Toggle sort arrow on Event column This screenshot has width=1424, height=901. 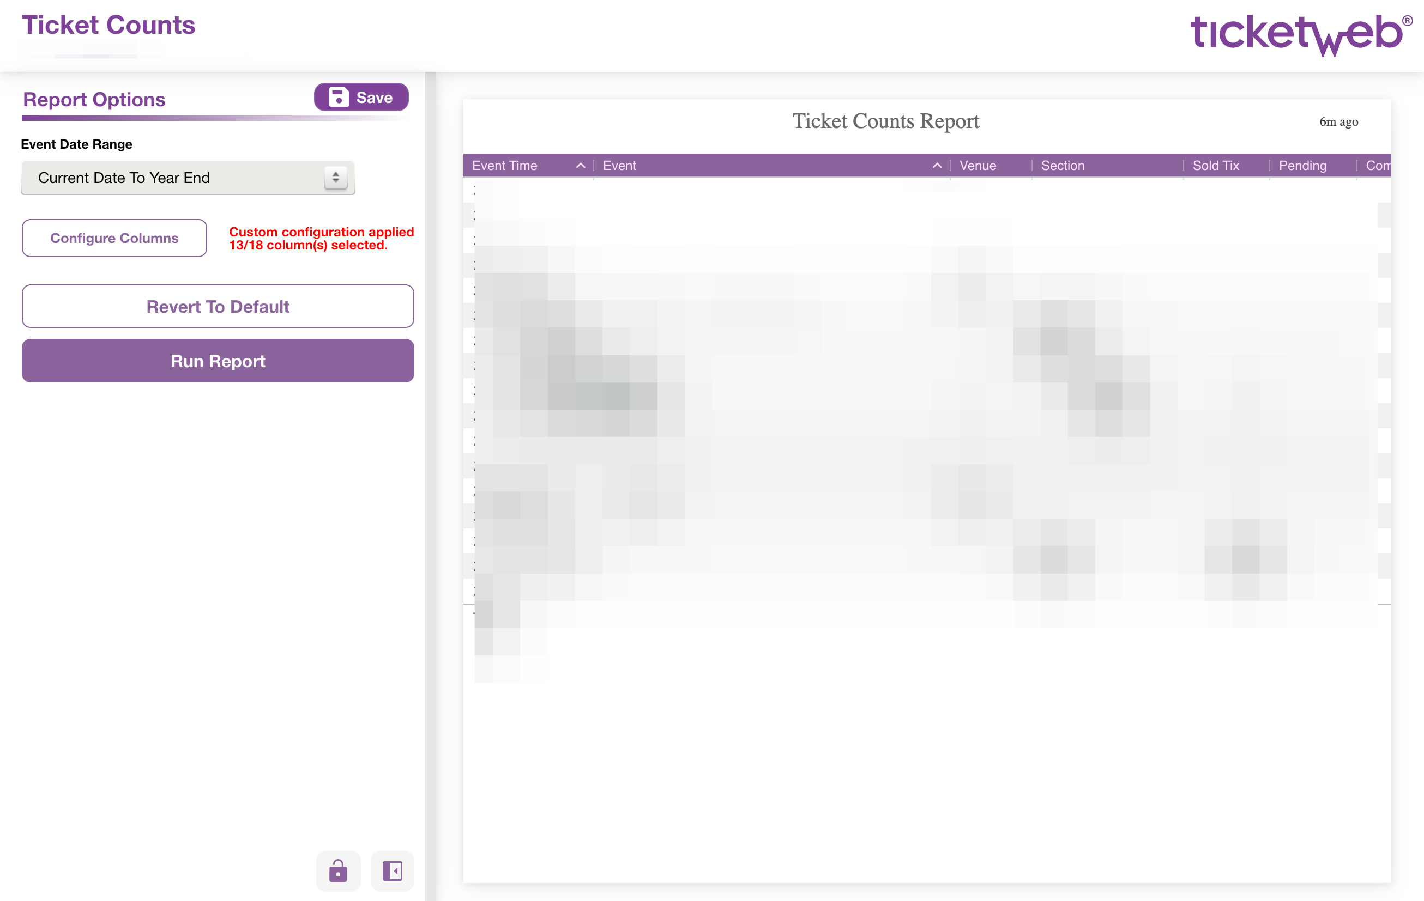937,166
